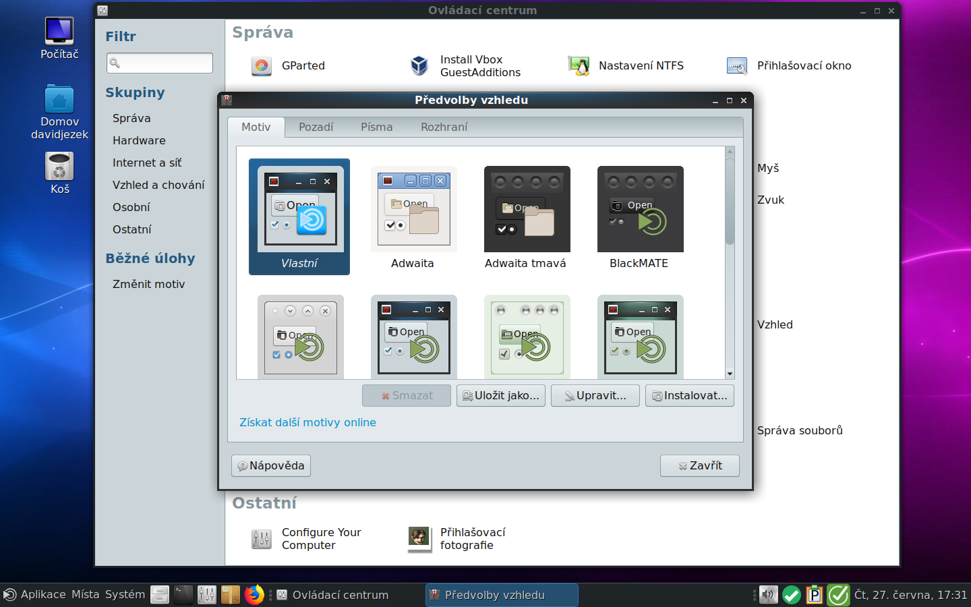Open the Systém menu in the panel
The width and height of the screenshot is (971, 607).
[125, 594]
